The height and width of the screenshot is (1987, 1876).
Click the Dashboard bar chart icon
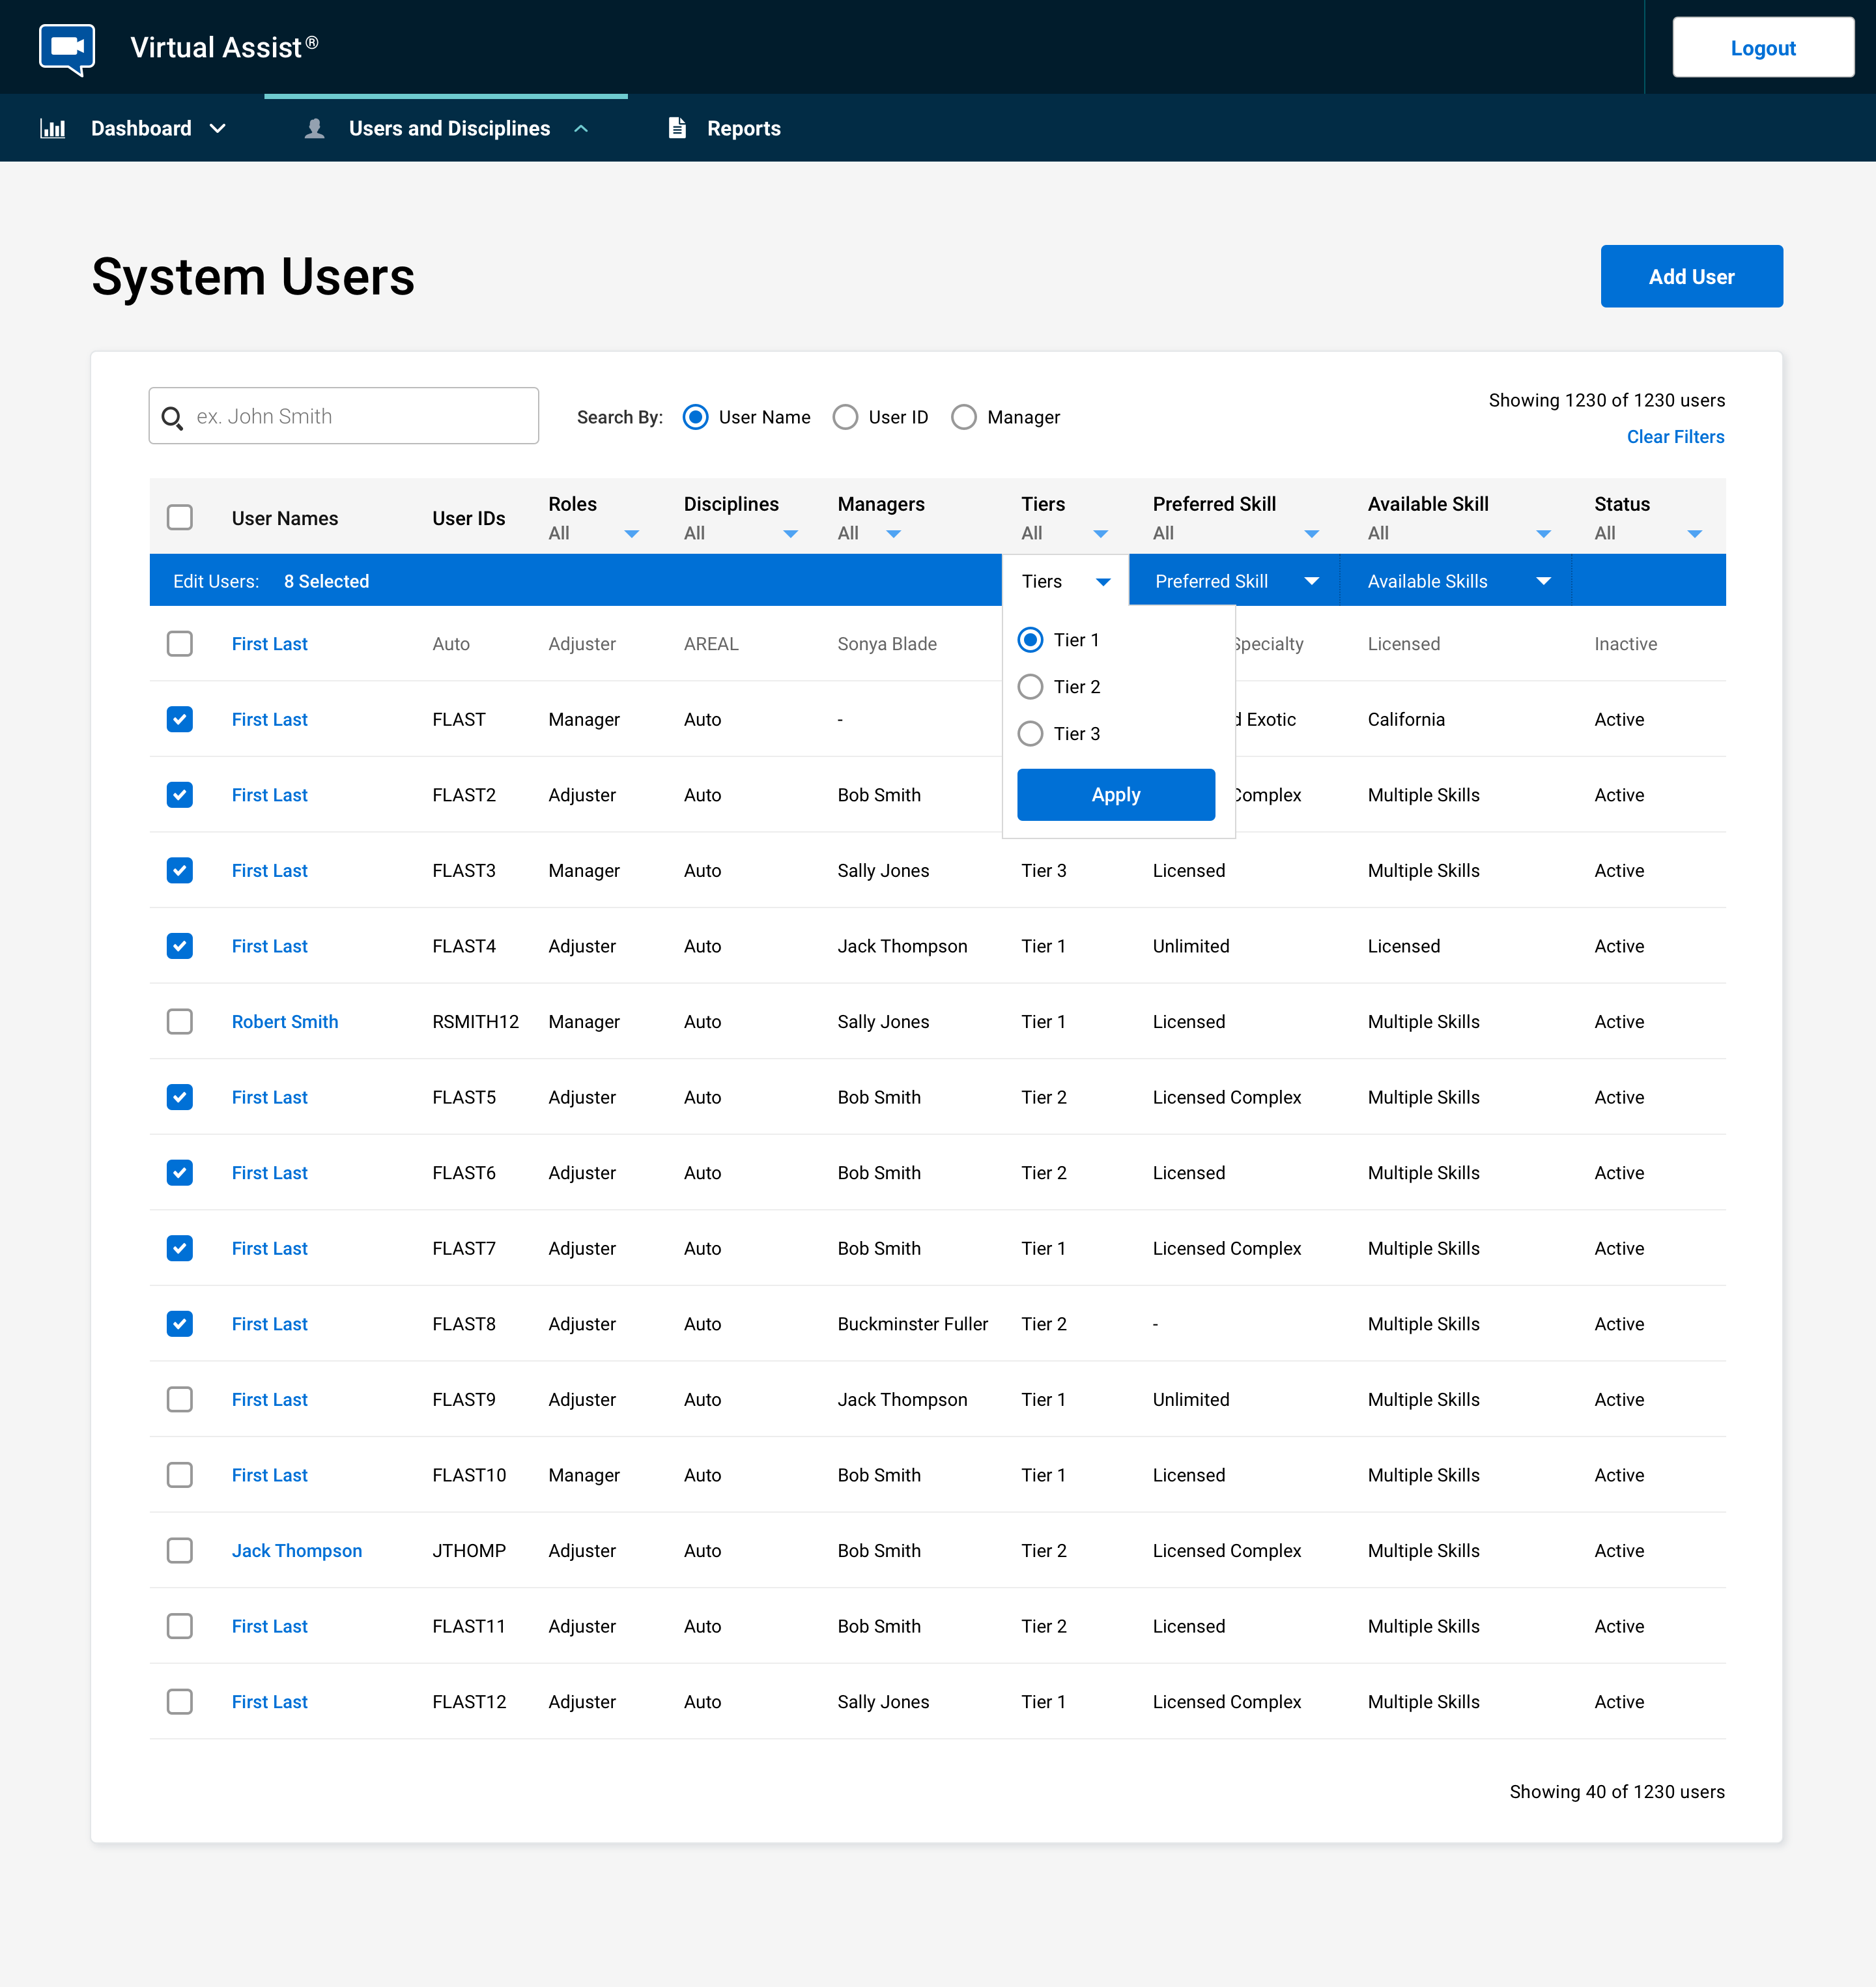53,128
